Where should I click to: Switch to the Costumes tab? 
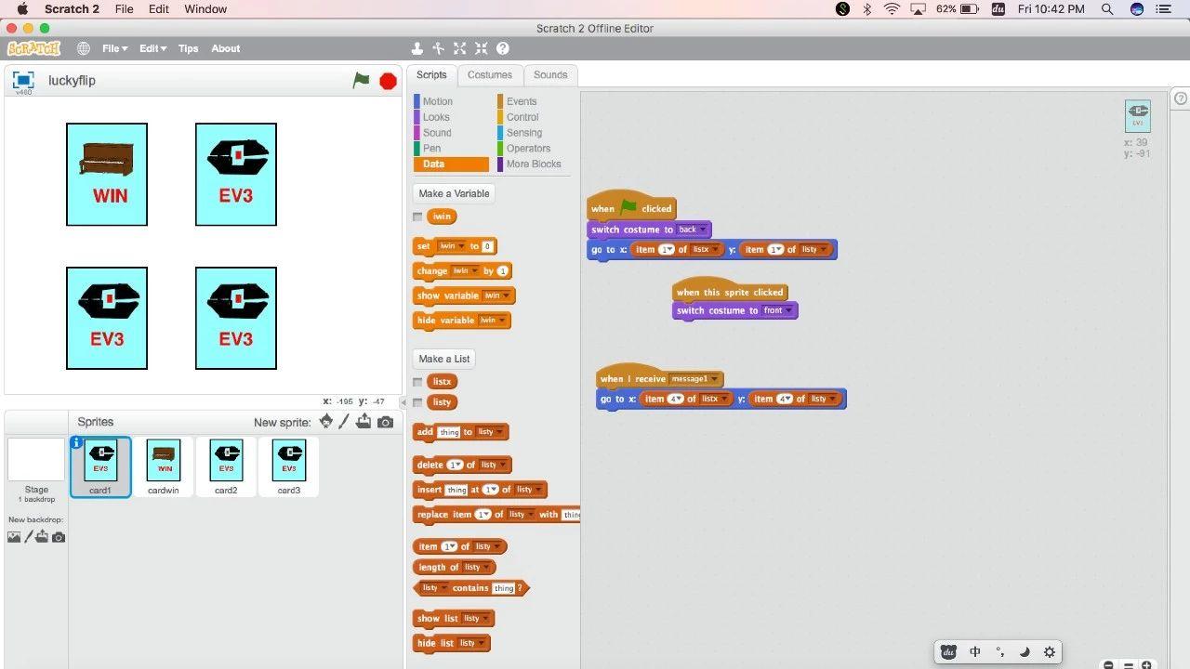point(490,75)
